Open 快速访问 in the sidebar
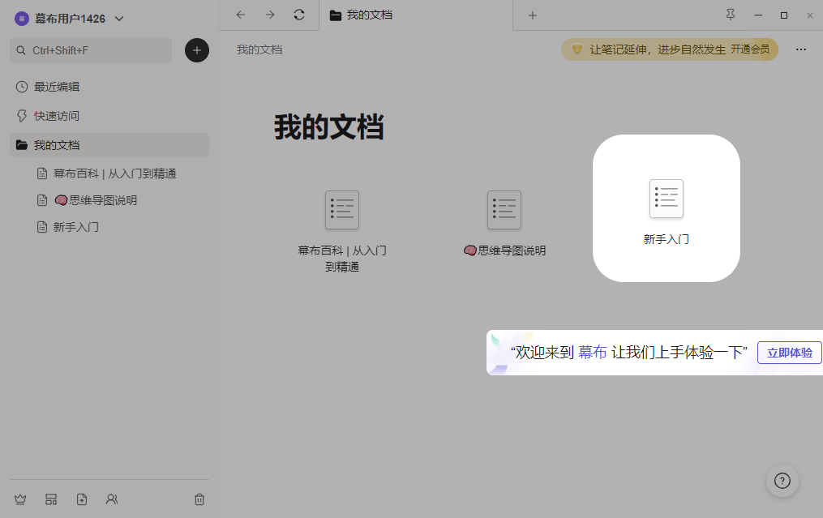Screen dimensions: 823x518 [x=109, y=116]
